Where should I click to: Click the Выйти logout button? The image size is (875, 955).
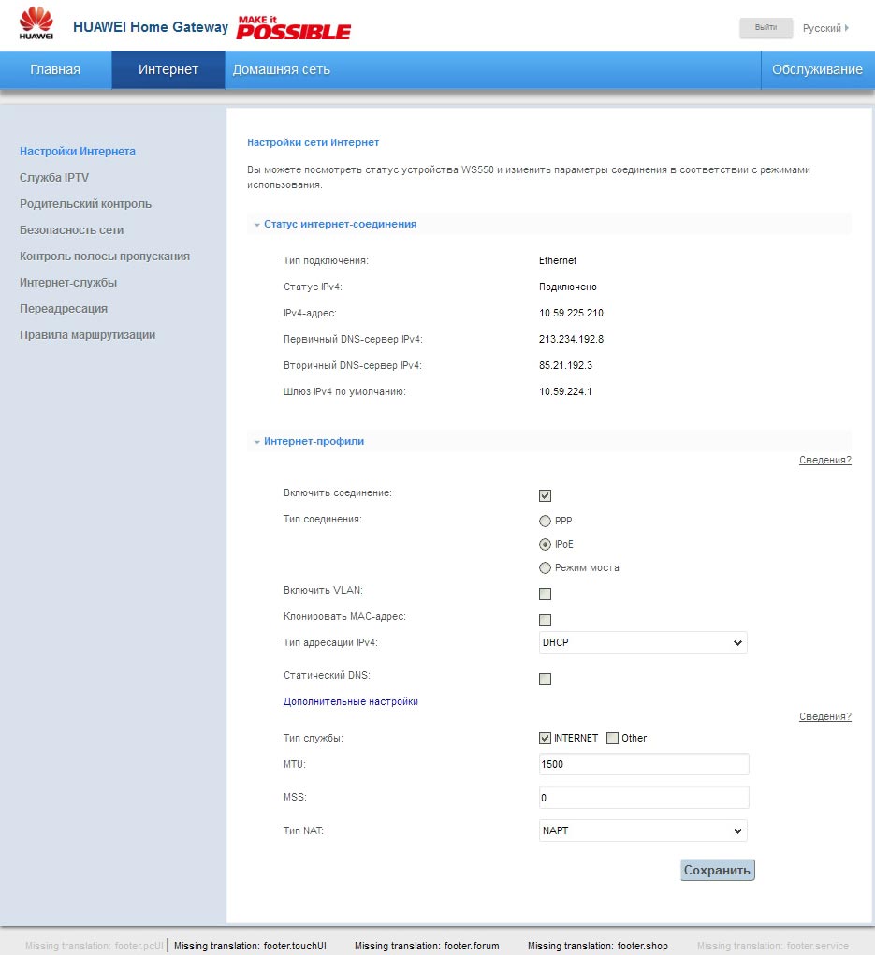coord(766,28)
